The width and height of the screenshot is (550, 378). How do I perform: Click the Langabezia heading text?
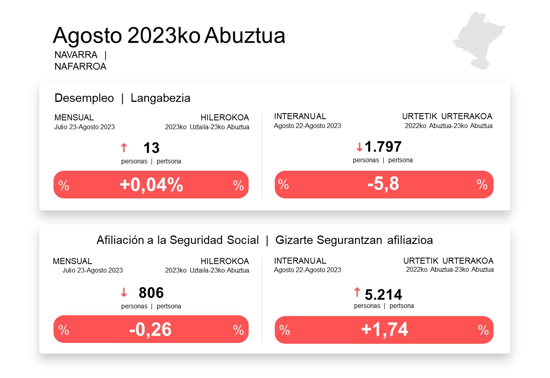tap(160, 98)
